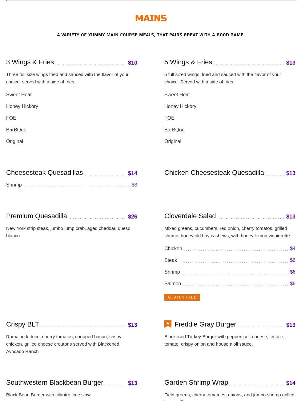Select Chicken Cheesesteak Quesadilla item
This screenshot has height=401, width=297.
214,173
